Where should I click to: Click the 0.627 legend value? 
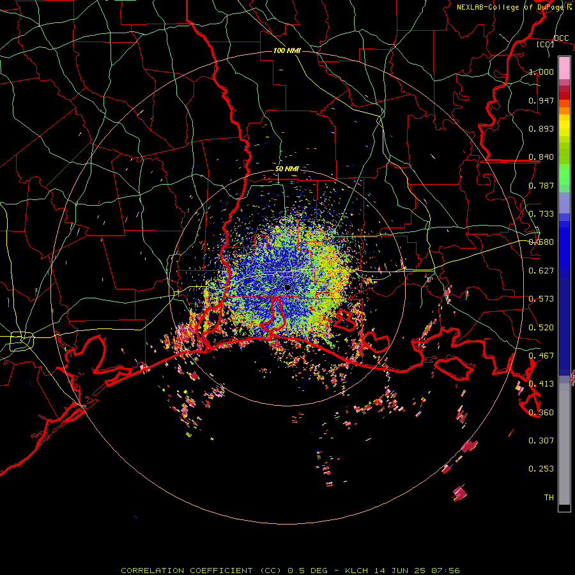coord(541,271)
